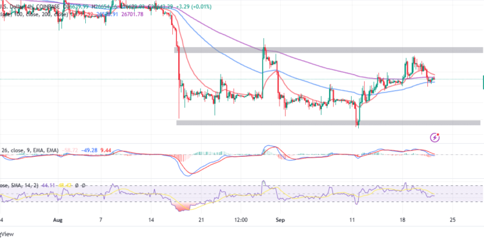Click the red MACD signal value 9.44

pos(106,150)
